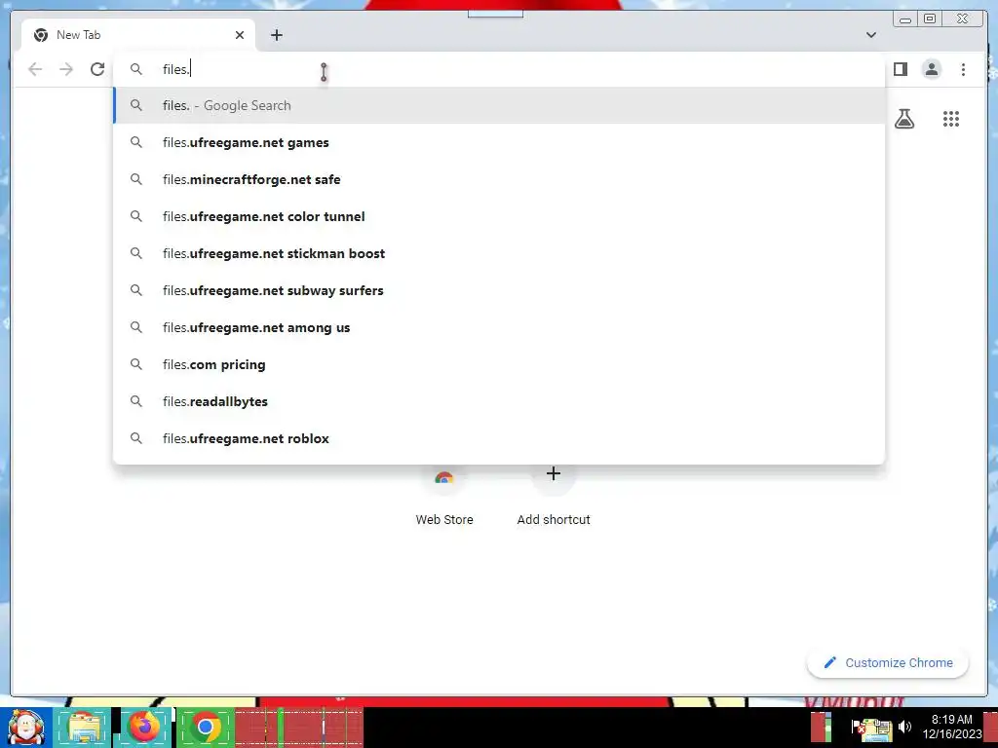998x748 pixels.
Task: Click the Action Center flag tray icon
Action: point(858,727)
